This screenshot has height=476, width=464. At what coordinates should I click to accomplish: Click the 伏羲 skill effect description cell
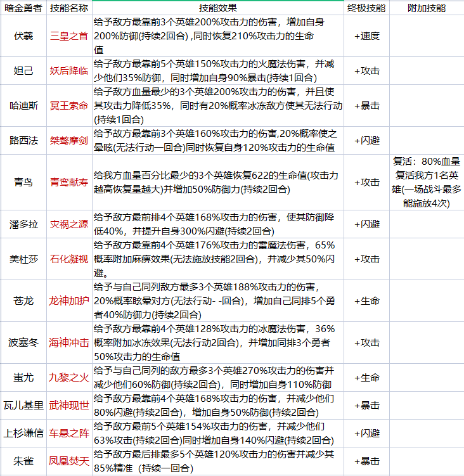(217, 36)
